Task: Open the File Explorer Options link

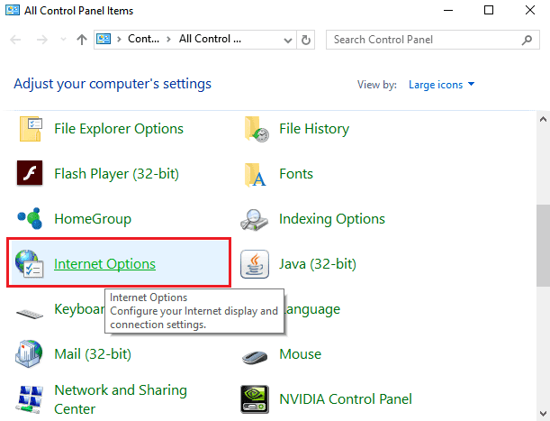Action: [119, 129]
